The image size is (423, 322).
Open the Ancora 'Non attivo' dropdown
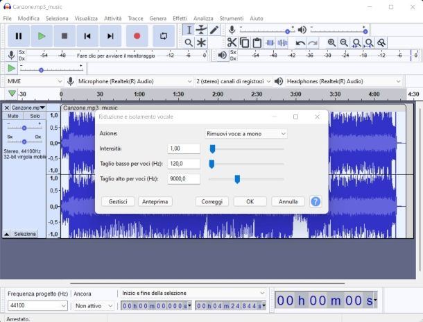94,306
